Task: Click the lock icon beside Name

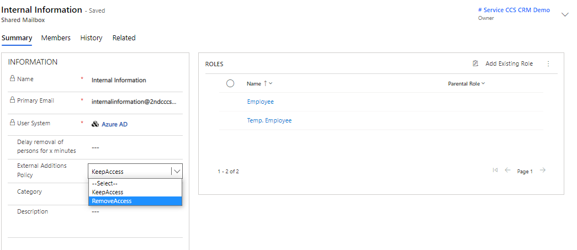Action: point(12,79)
